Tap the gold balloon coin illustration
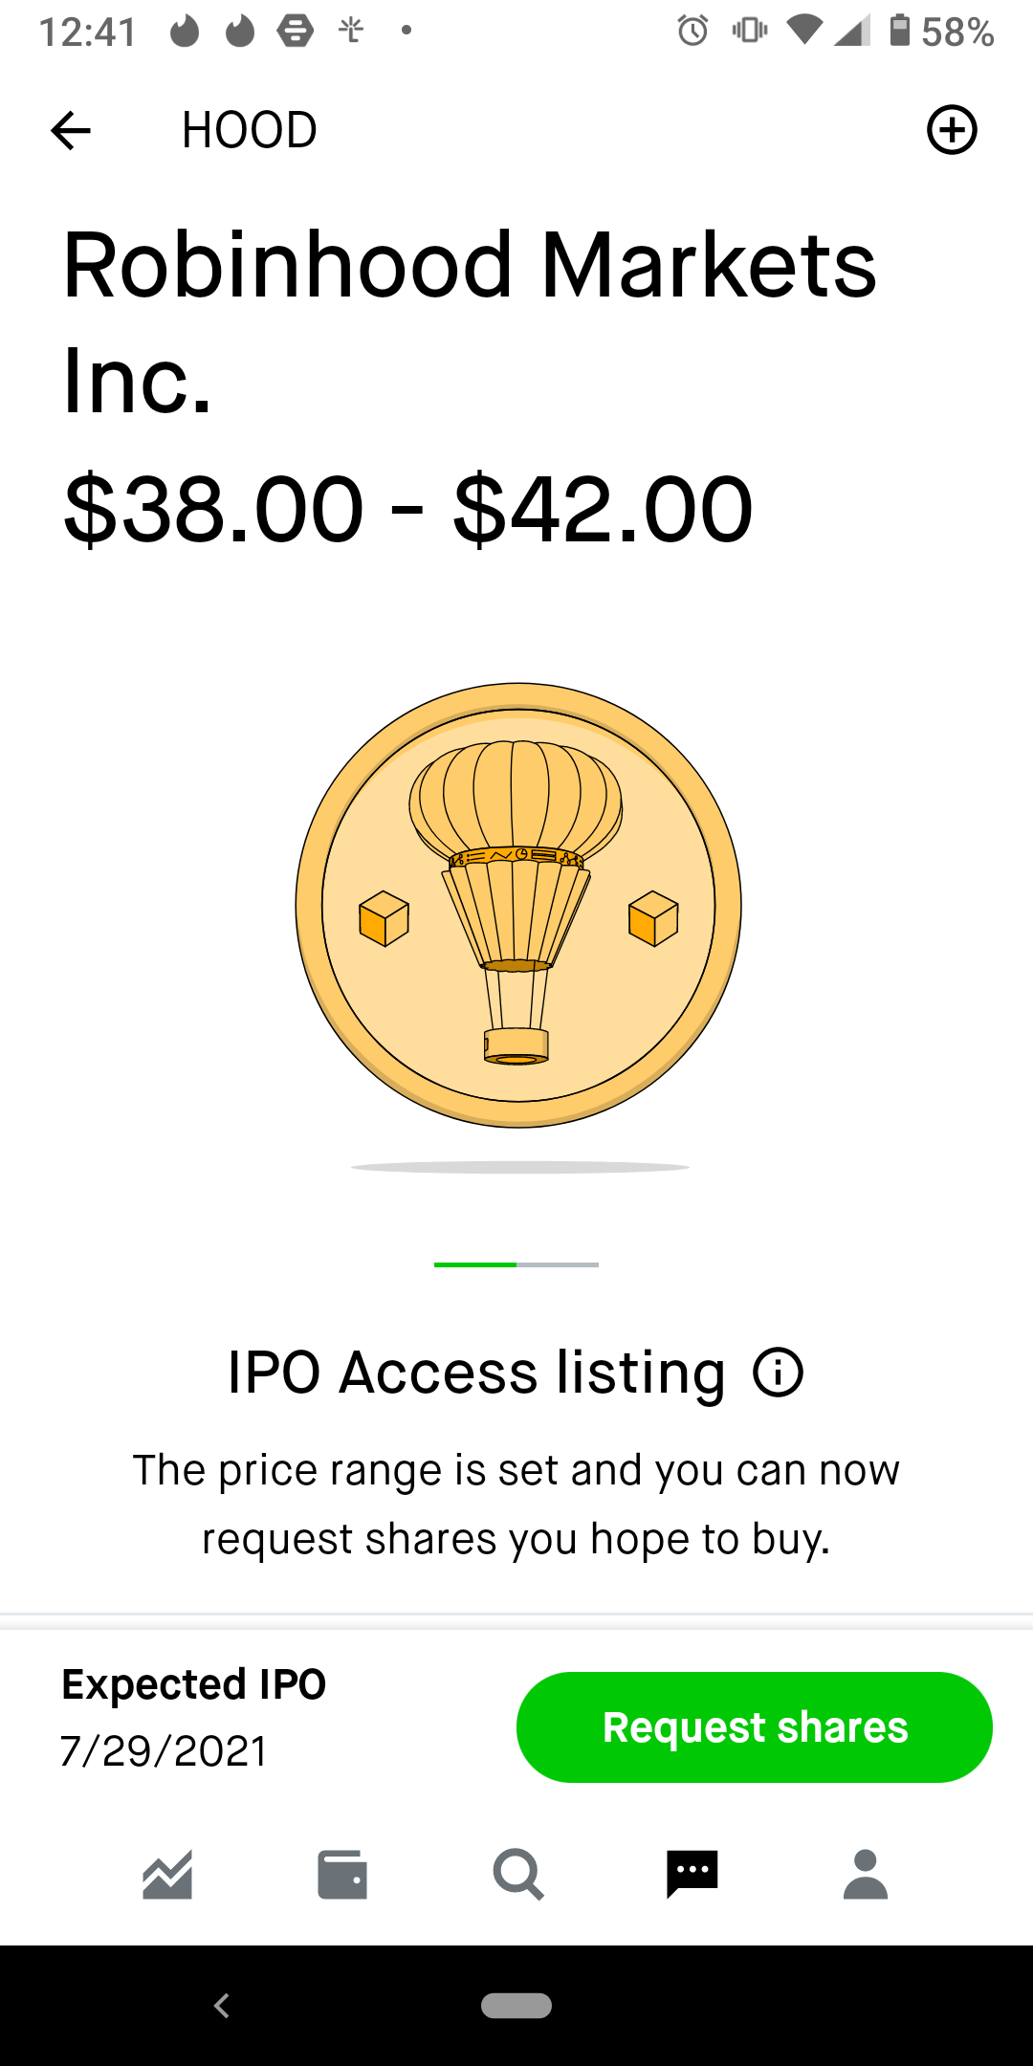Screen dimensions: 1033x2066 tap(518, 906)
